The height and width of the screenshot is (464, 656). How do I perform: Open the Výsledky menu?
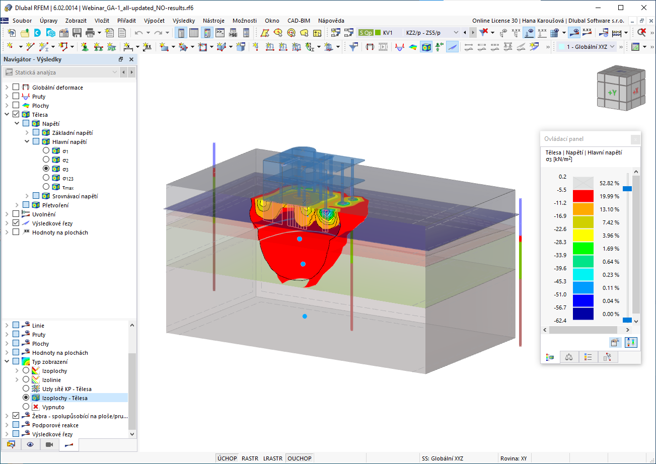pyautogui.click(x=183, y=21)
